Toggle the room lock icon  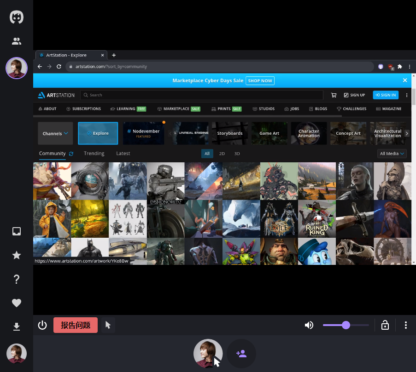point(385,325)
